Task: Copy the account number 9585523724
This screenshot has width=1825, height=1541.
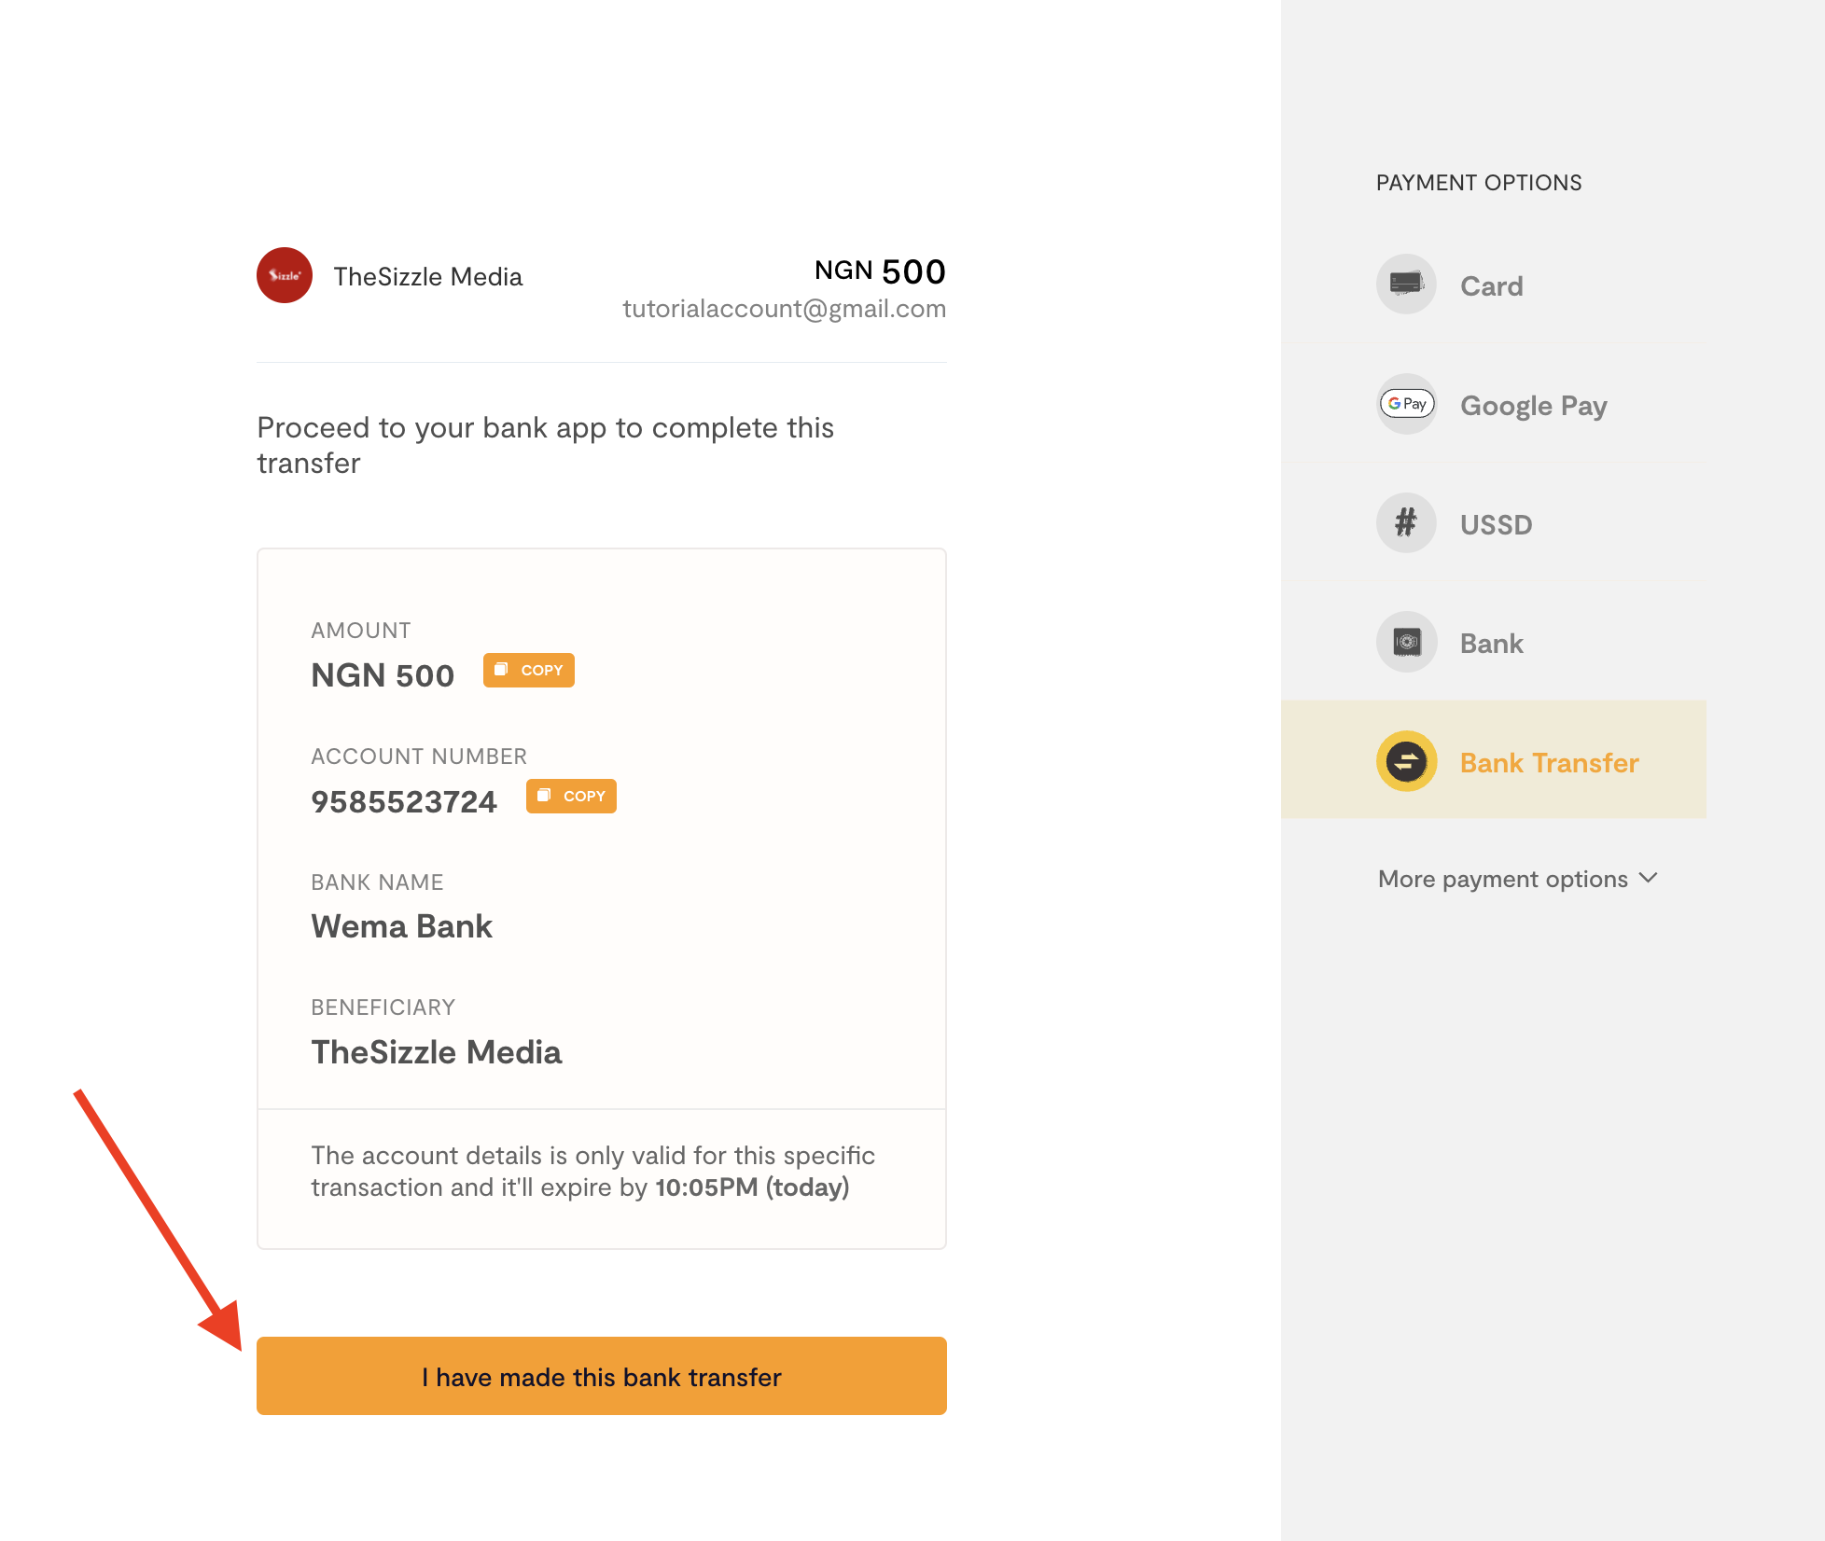Action: 571,796
